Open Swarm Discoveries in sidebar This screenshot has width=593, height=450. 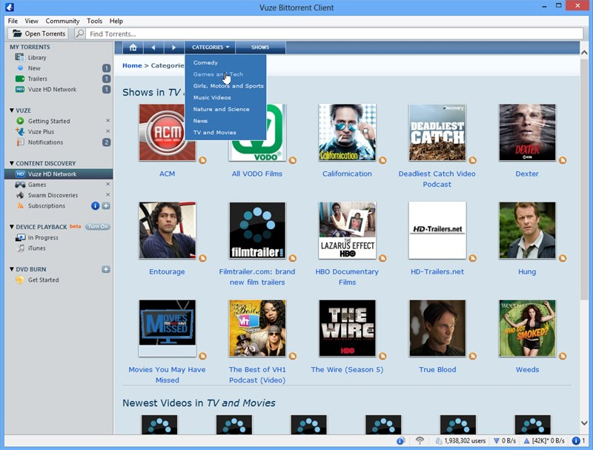(53, 195)
